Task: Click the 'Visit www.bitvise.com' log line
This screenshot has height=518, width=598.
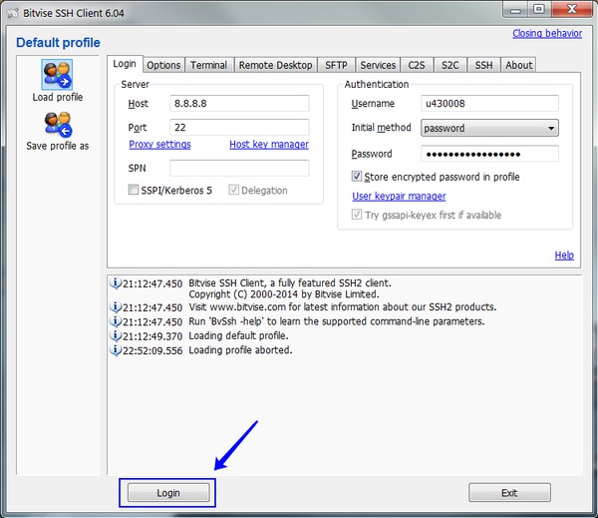Action: (x=343, y=307)
